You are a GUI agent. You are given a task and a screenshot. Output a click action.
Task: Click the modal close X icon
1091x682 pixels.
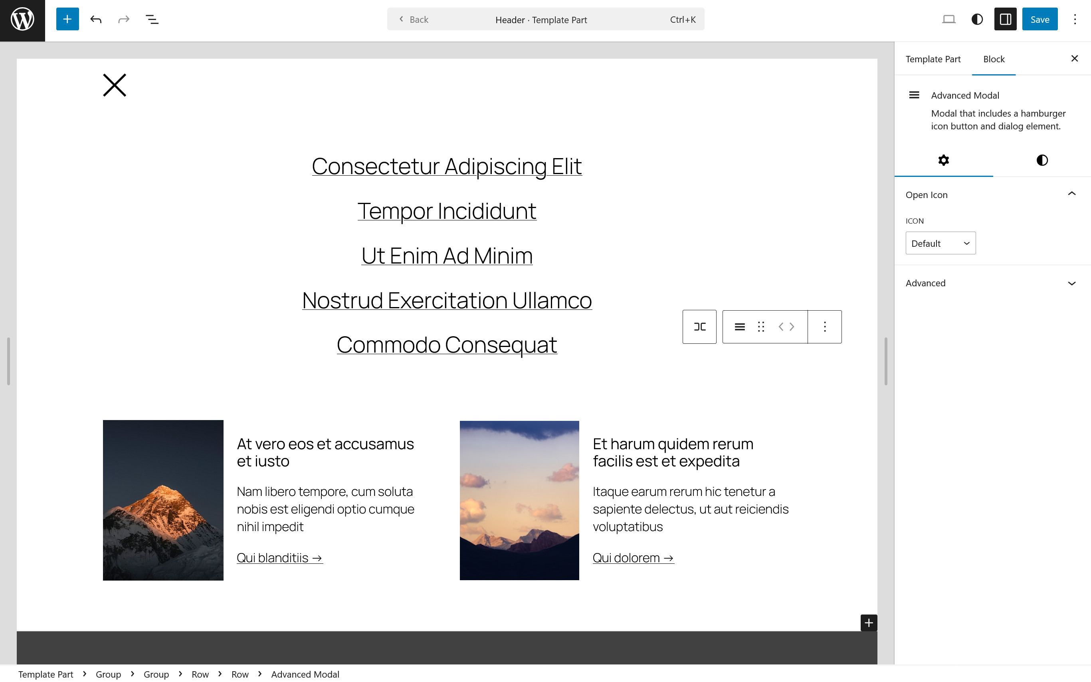click(x=115, y=85)
